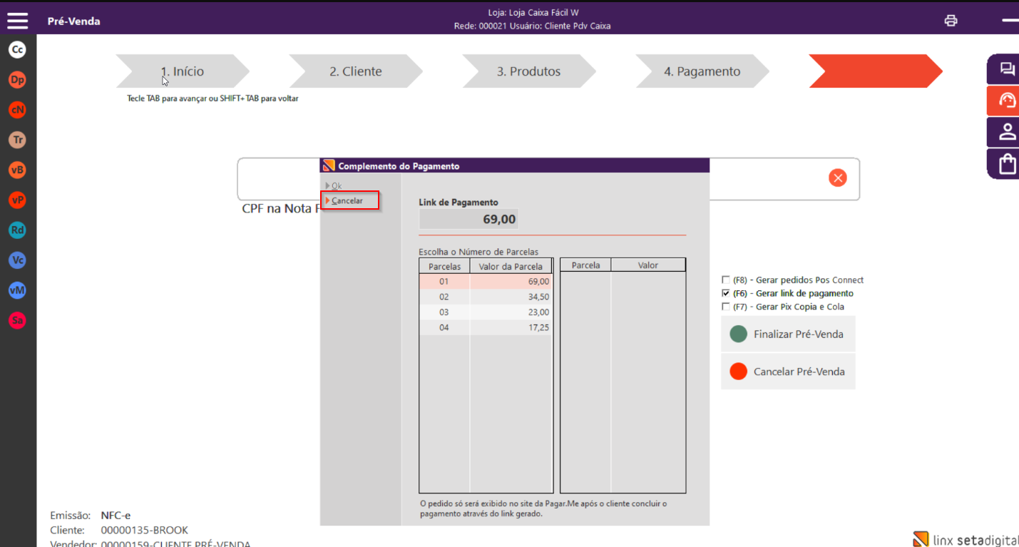Click the Link de Pagamento 69,00 field
The width and height of the screenshot is (1019, 547).
coord(468,219)
